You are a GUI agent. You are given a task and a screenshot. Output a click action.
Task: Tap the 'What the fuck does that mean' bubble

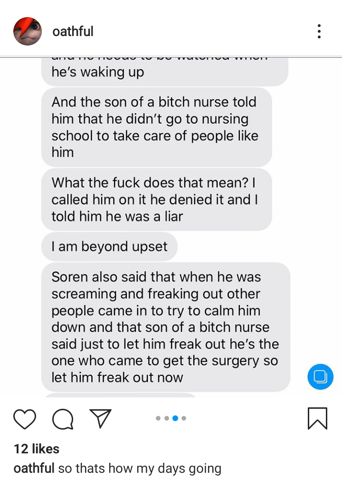click(x=157, y=199)
